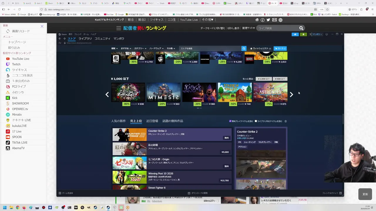This screenshot has height=211, width=376.
Task: Open the ranking site settings gear
Action: [281, 20]
